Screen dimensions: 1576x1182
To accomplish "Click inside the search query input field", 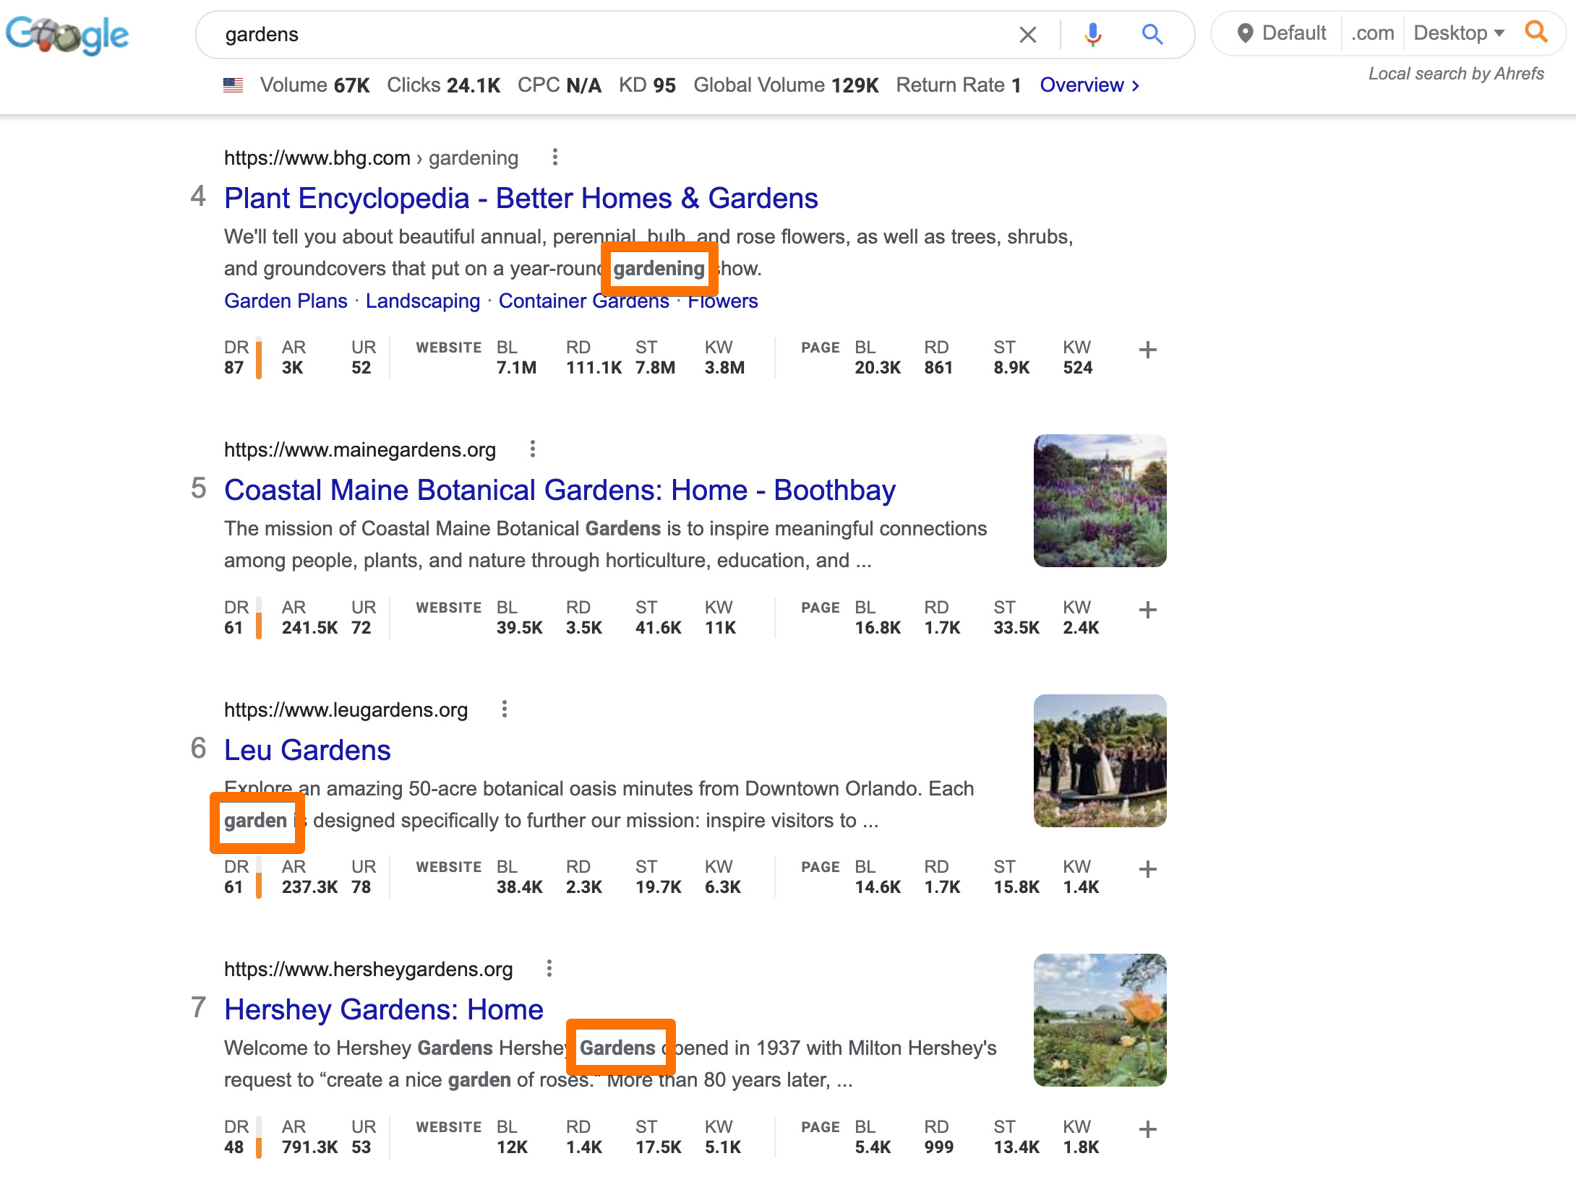I will pyautogui.click(x=506, y=34).
